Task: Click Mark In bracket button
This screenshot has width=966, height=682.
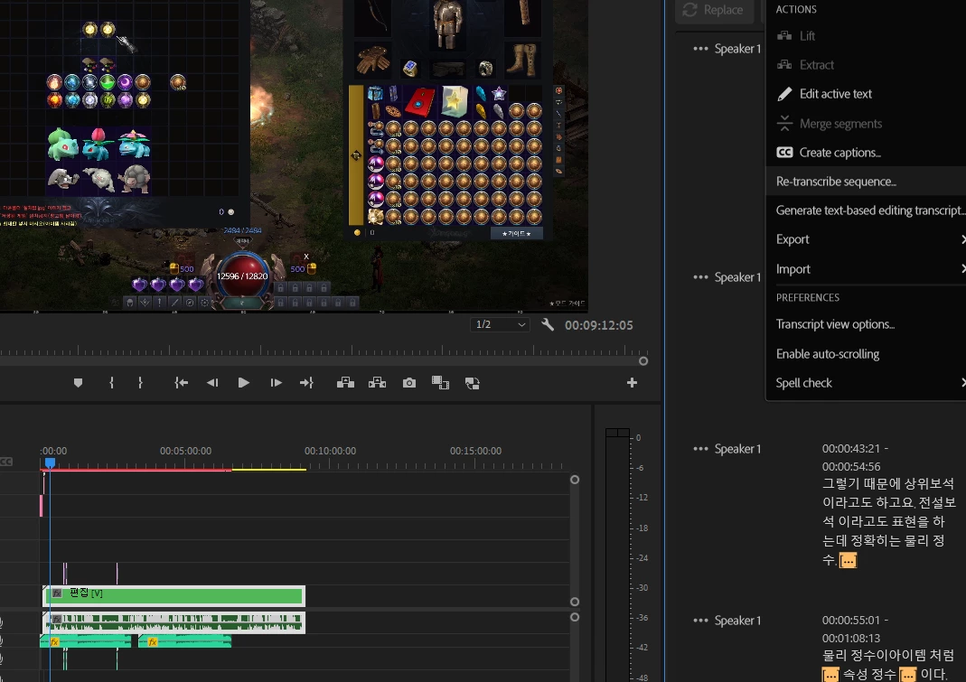Action: (x=111, y=383)
